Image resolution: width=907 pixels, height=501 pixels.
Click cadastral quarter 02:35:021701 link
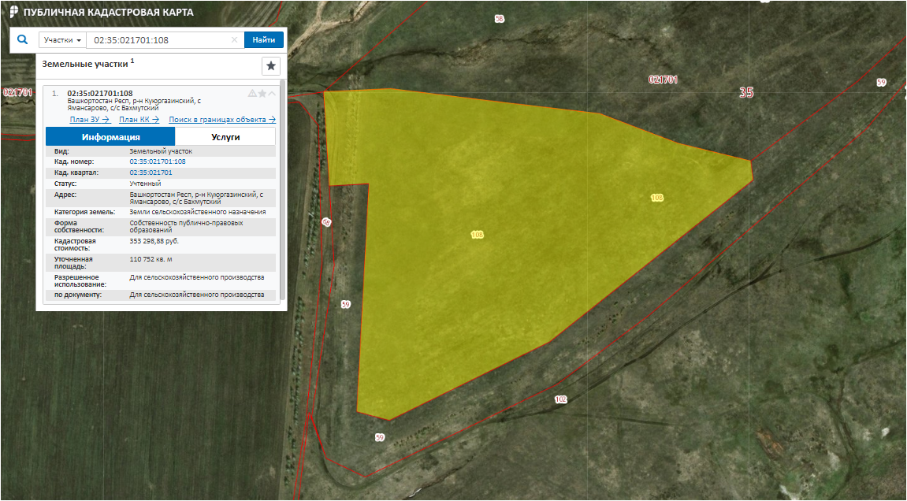pos(151,173)
